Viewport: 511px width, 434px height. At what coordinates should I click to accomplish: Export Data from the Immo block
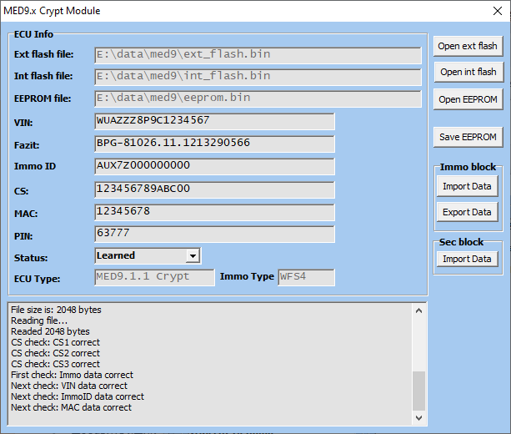[467, 212]
